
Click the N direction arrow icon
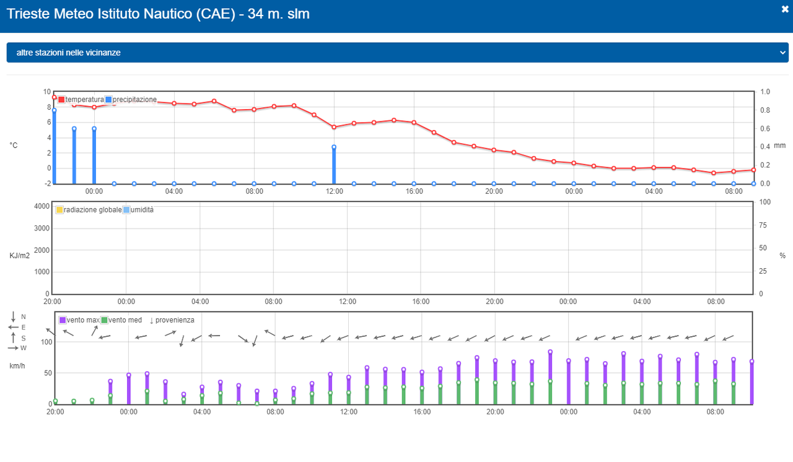coord(14,316)
